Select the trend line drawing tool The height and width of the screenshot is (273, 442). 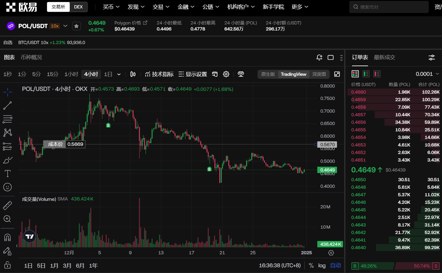coord(7,105)
